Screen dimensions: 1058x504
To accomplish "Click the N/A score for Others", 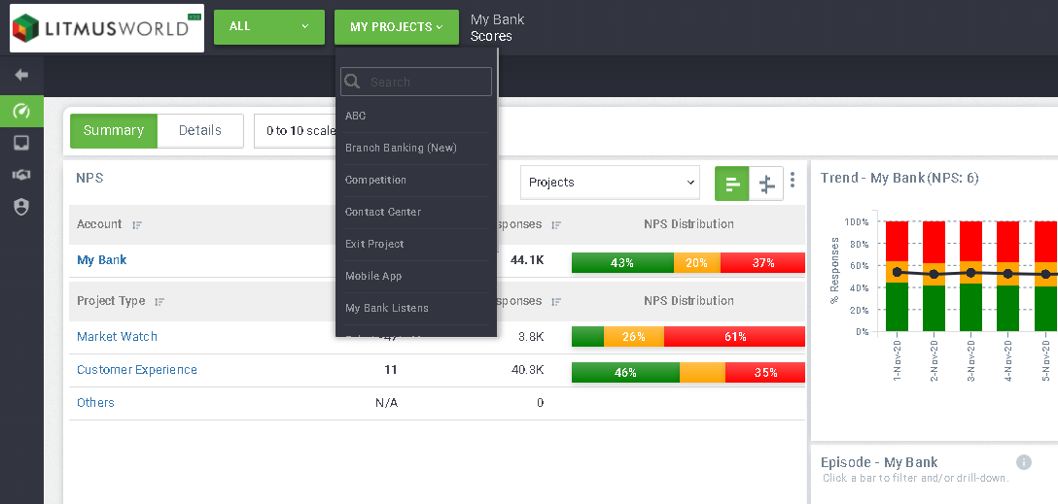I will click(386, 402).
